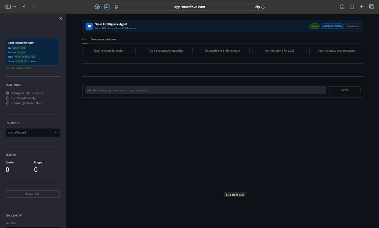Close the Streamlit sidebar with the X
The height and width of the screenshot is (228, 379).
[x=61, y=18]
